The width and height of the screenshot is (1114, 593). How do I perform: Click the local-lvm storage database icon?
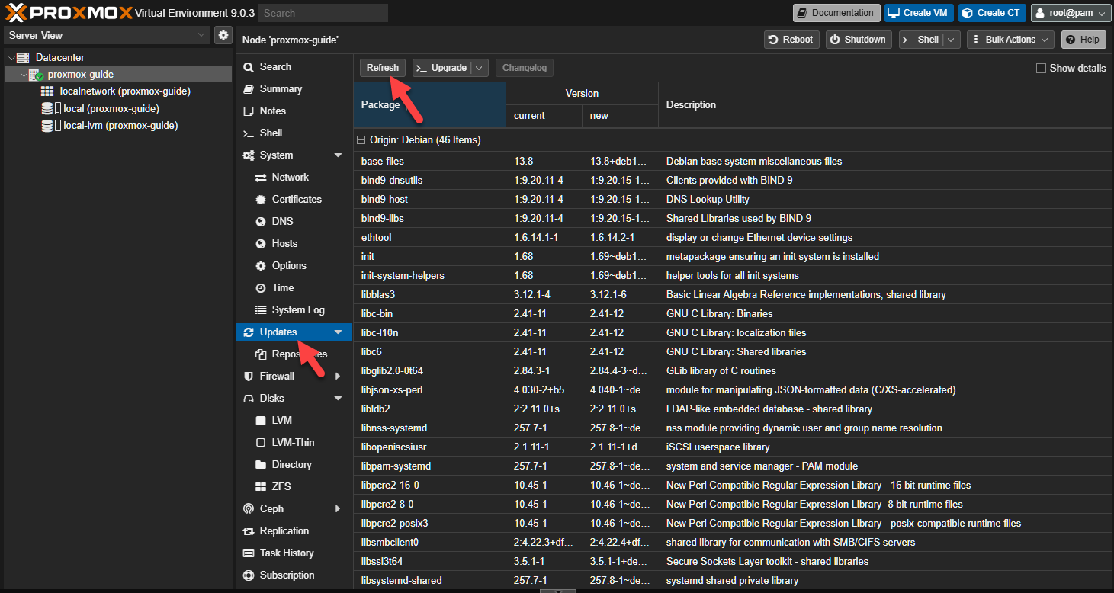click(x=47, y=126)
